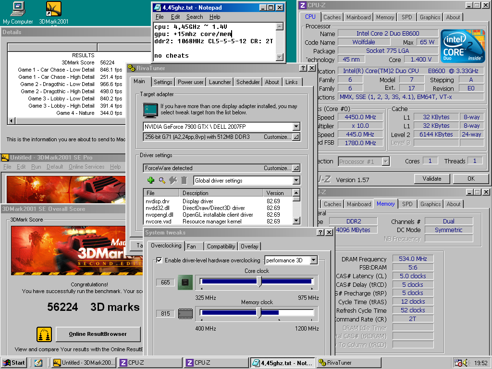This screenshot has width=492, height=369.
Task: Select the nvdisp.drv row in driver list
Action: (x=218, y=201)
